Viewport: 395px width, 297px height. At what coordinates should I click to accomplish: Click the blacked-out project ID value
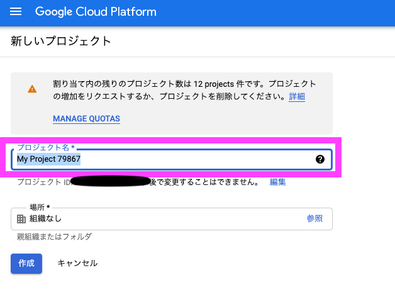pos(110,182)
